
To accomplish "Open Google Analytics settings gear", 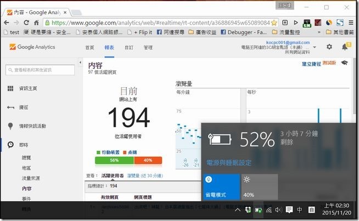I will [x=329, y=47].
